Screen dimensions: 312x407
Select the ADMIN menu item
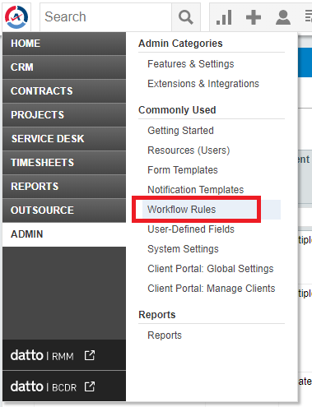(x=64, y=234)
